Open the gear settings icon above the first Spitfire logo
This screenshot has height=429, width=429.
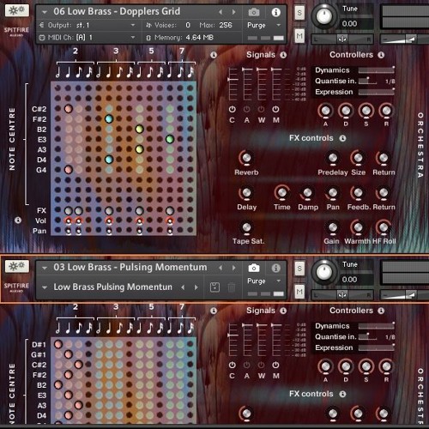pyautogui.click(x=17, y=10)
